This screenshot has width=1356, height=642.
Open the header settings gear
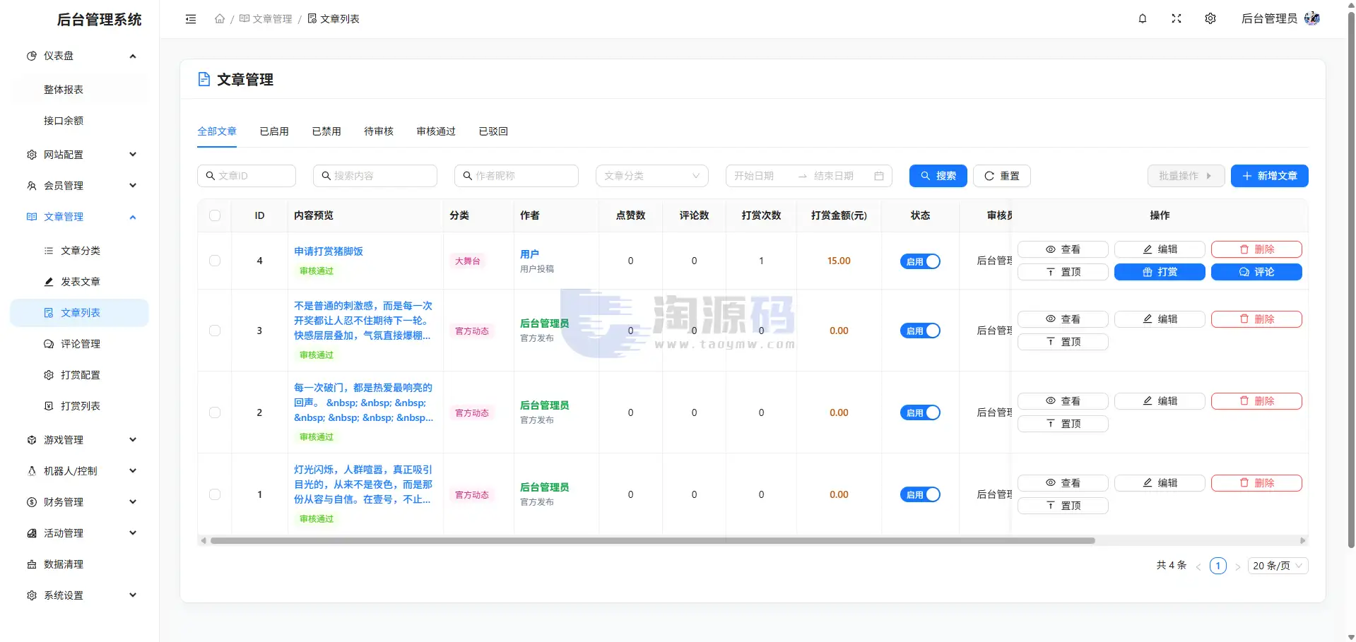click(x=1210, y=19)
